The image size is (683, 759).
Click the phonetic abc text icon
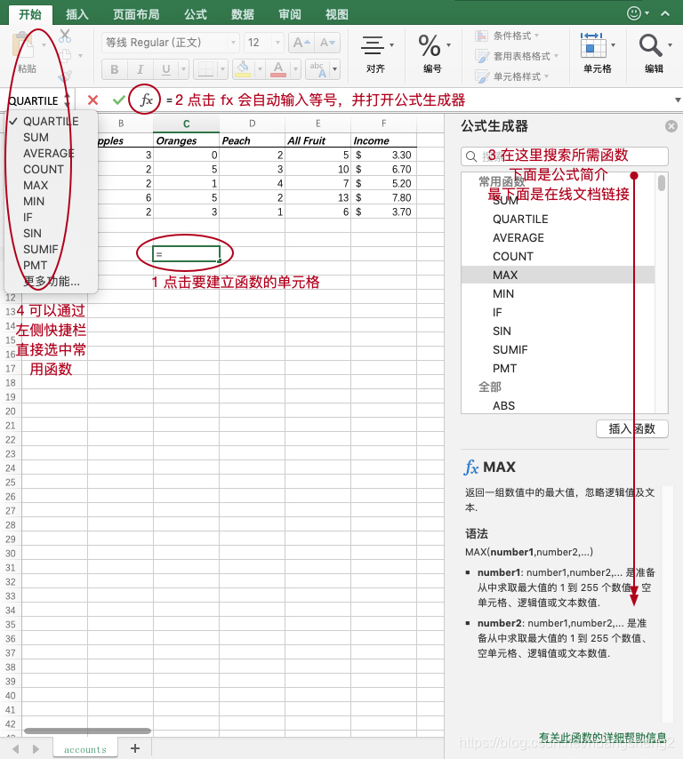tap(317, 69)
